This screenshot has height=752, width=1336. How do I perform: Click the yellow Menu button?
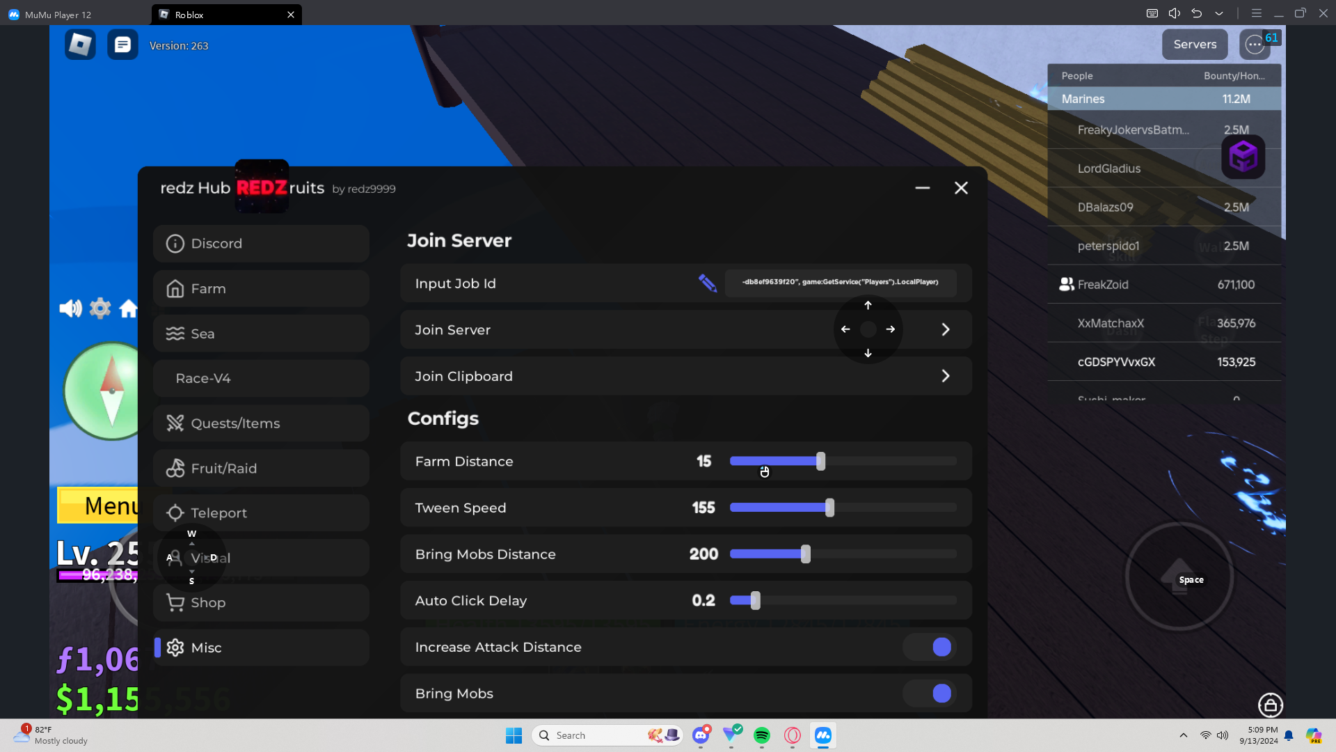98,506
